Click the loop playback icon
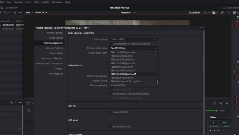The width and height of the screenshot is (239, 135). coord(214,103)
